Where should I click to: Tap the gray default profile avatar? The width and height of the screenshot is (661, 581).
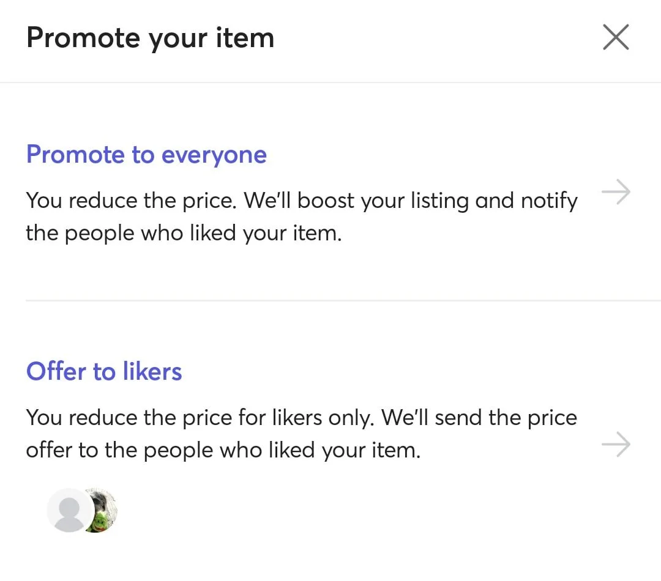pyautogui.click(x=69, y=510)
